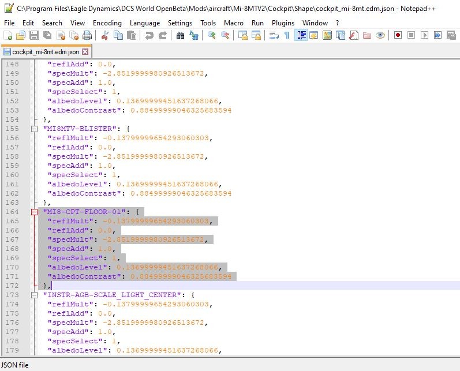Image resolution: width=460 pixels, height=371 pixels.
Task: Open the View menu
Action: (77, 23)
